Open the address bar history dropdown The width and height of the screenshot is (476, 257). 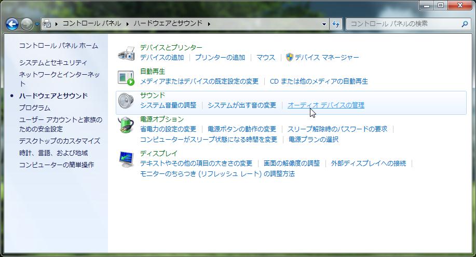324,24
